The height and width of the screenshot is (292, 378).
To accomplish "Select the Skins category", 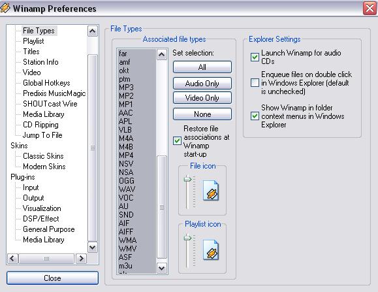I will pyautogui.click(x=19, y=146).
